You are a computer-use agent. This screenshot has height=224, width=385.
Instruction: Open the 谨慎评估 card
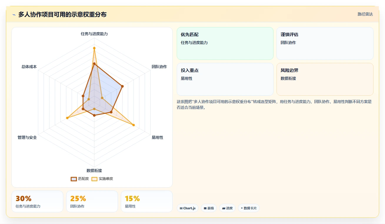click(x=325, y=43)
